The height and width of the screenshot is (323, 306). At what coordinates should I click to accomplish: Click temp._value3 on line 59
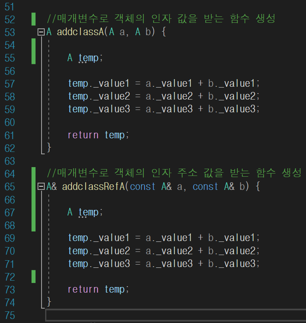click(99, 109)
